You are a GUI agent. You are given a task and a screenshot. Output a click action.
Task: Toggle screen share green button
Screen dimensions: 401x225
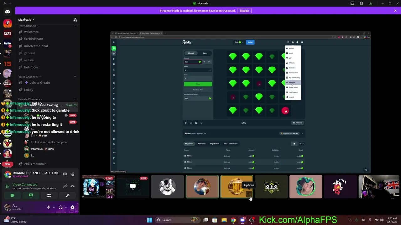pos(31,195)
